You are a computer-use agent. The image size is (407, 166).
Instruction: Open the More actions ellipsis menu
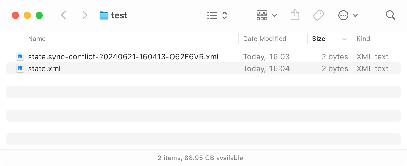[x=348, y=15]
